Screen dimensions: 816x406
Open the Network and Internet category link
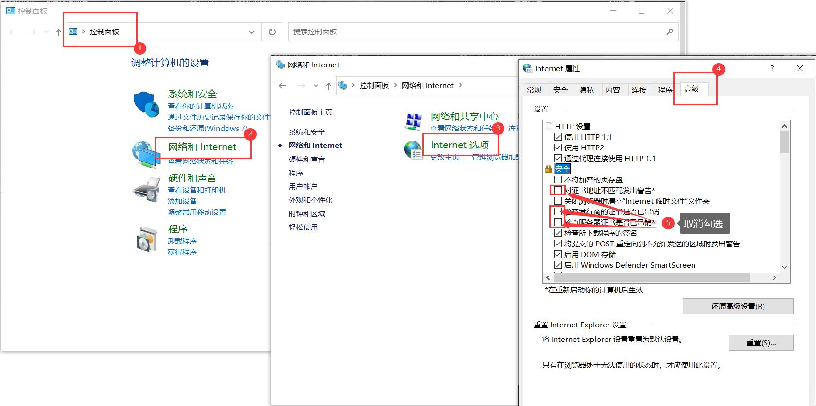click(202, 147)
